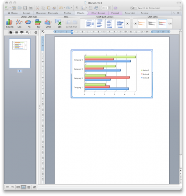The width and height of the screenshot is (186, 196).
Task: Switch to Draft view
Action: pos(7,187)
